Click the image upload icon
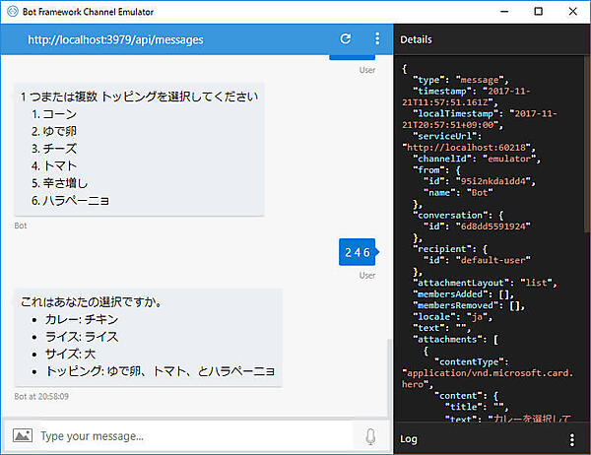This screenshot has height=455, width=591. (x=22, y=435)
